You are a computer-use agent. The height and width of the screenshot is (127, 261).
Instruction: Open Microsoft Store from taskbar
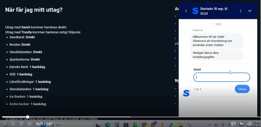click(126, 125)
